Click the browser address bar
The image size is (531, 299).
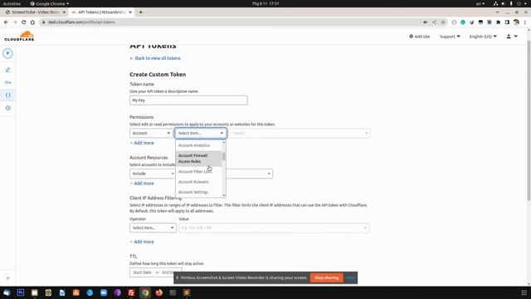coord(231,22)
